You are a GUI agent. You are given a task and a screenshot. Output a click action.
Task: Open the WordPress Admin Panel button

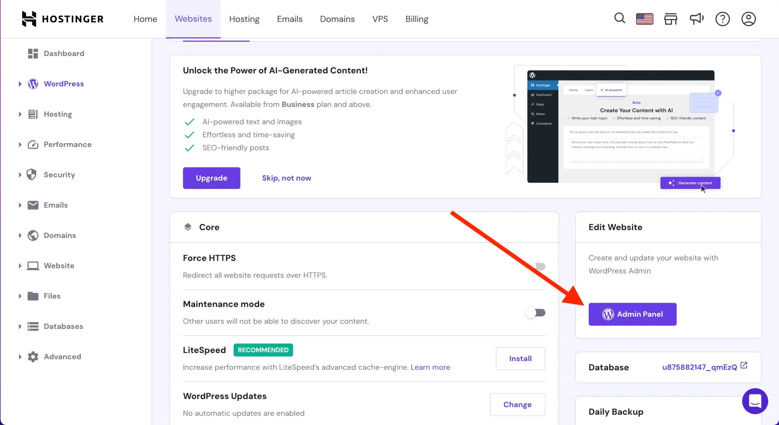[632, 314]
